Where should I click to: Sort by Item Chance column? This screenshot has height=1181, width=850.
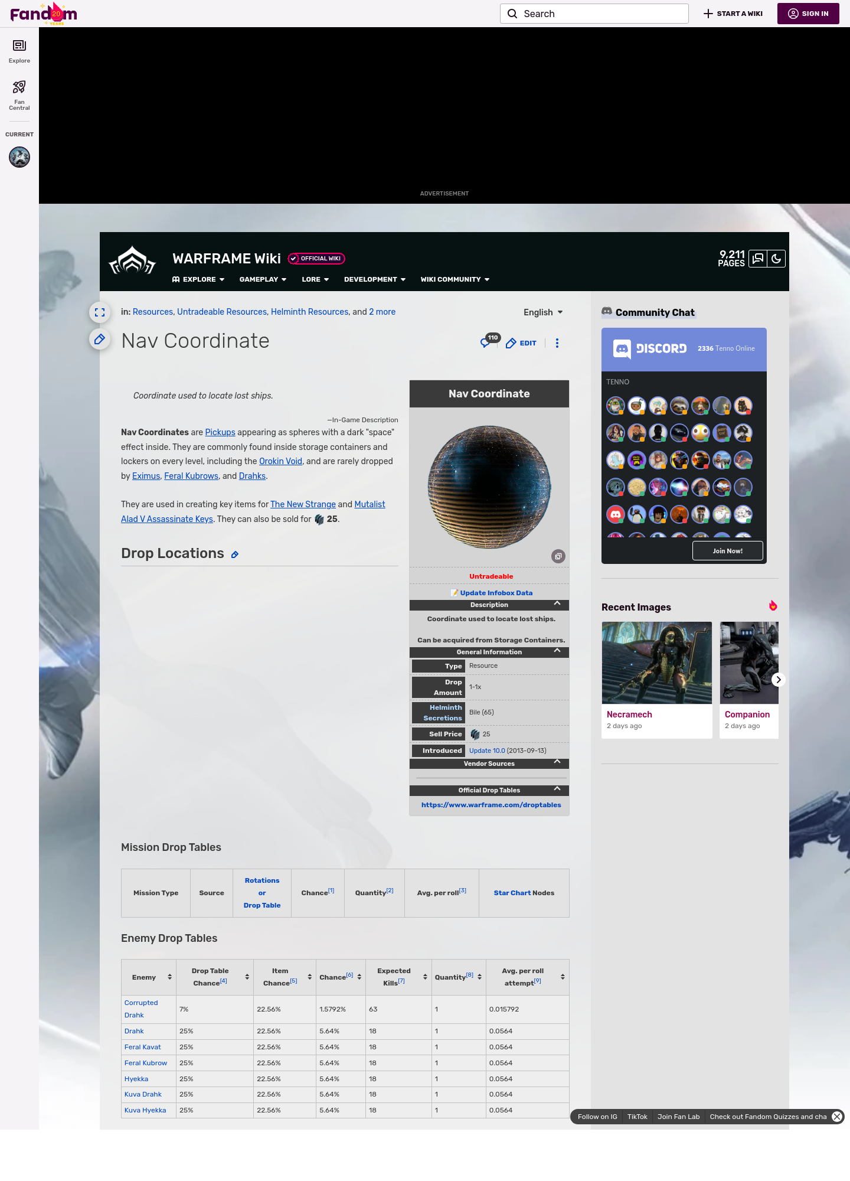tap(310, 977)
